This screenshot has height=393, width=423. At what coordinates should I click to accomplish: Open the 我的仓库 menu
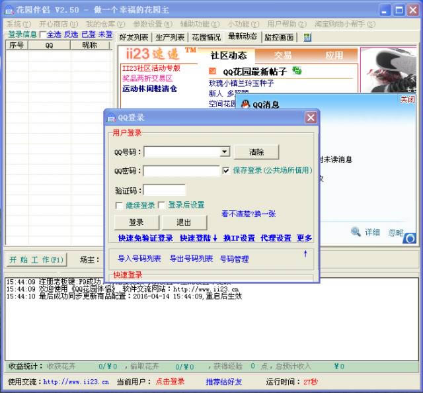(106, 24)
